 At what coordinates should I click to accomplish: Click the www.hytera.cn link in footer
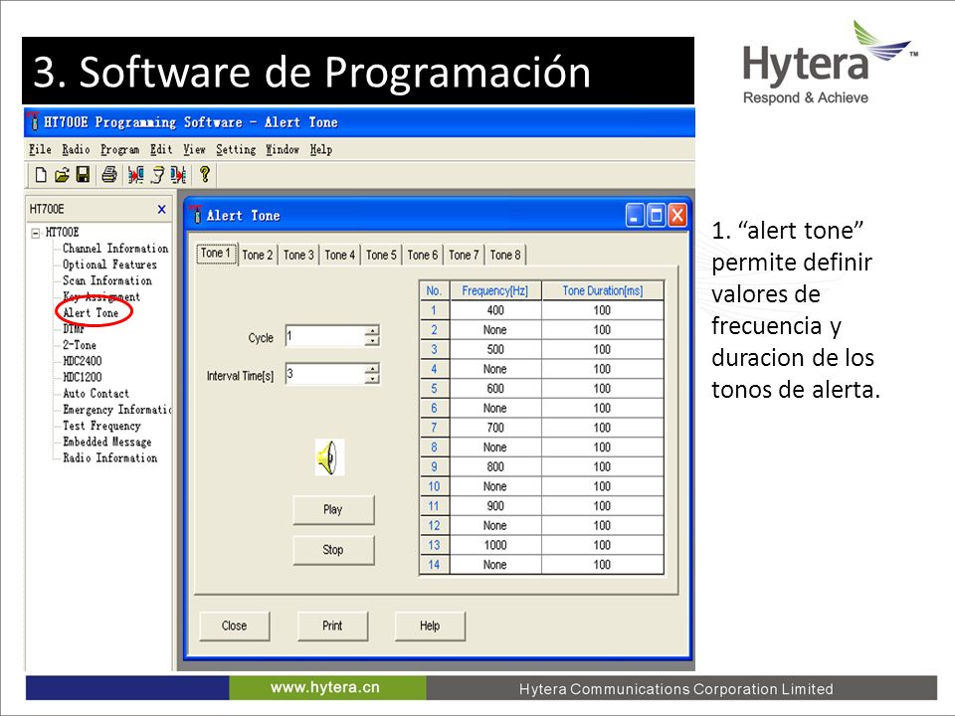click(x=325, y=688)
